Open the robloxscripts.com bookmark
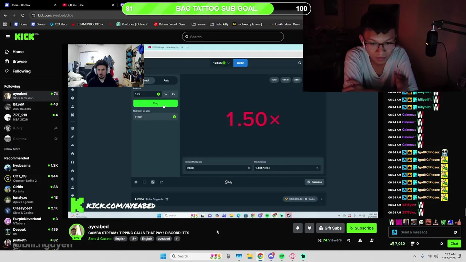The height and width of the screenshot is (262, 466). [248, 24]
